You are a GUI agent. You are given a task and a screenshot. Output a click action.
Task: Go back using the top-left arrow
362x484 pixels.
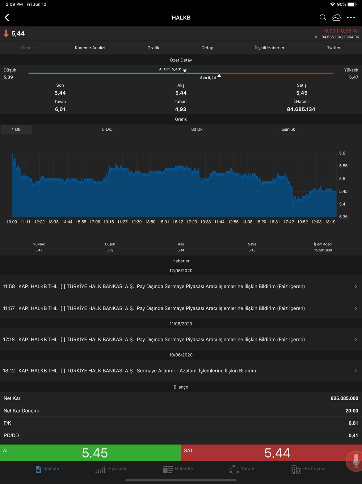[x=7, y=17]
